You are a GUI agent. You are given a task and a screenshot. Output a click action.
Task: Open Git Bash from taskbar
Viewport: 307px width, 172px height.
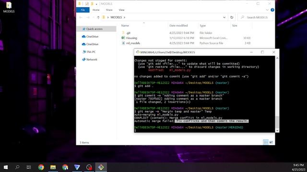pyautogui.click(x=101, y=167)
